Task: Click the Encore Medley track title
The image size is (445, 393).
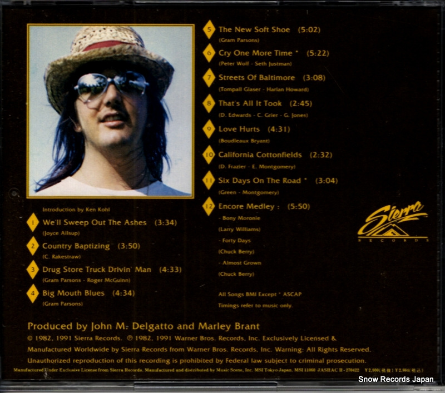Action: click(x=246, y=206)
